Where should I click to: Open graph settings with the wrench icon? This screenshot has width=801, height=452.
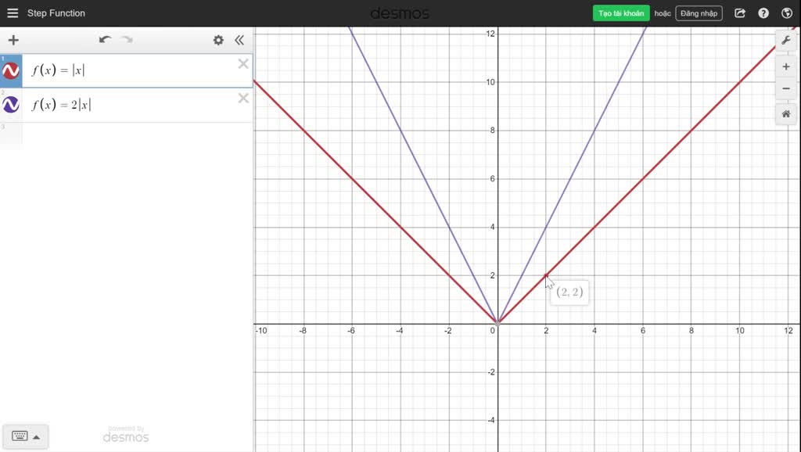tap(786, 40)
